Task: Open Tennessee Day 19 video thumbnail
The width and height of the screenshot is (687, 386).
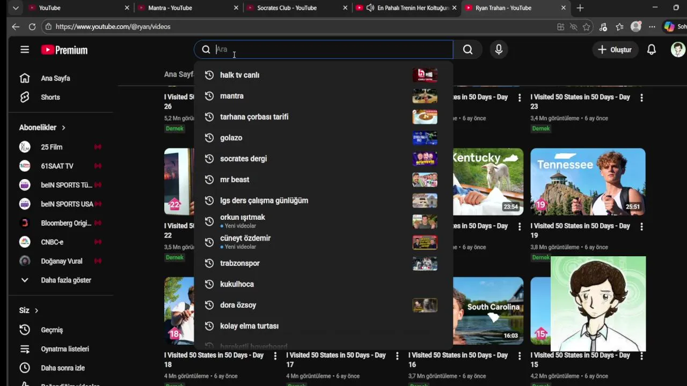Action: 588,182
